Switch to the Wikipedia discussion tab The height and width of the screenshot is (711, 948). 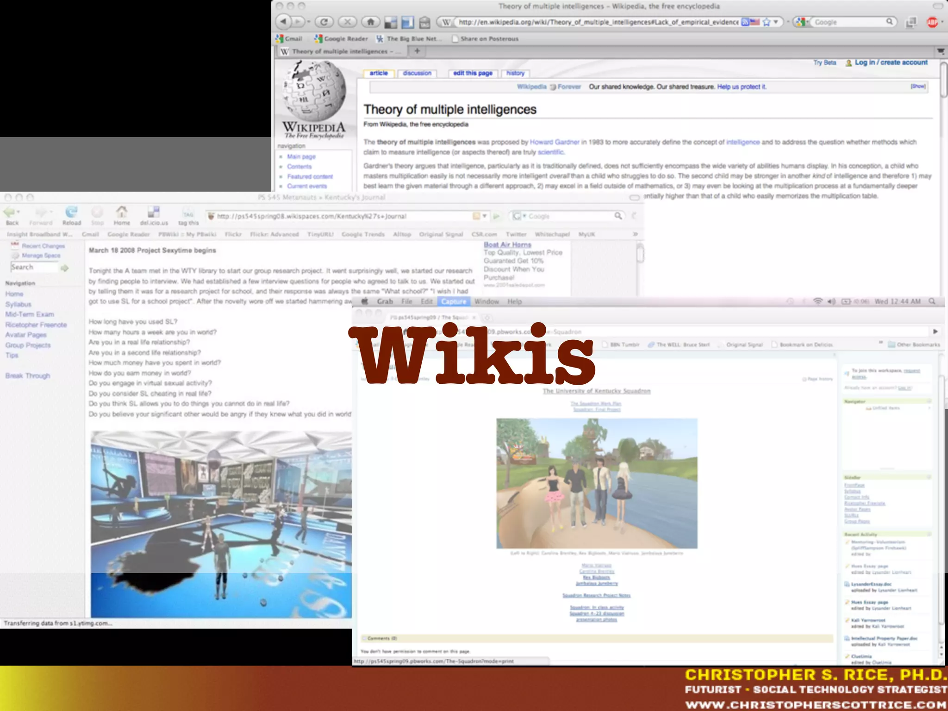coord(417,73)
